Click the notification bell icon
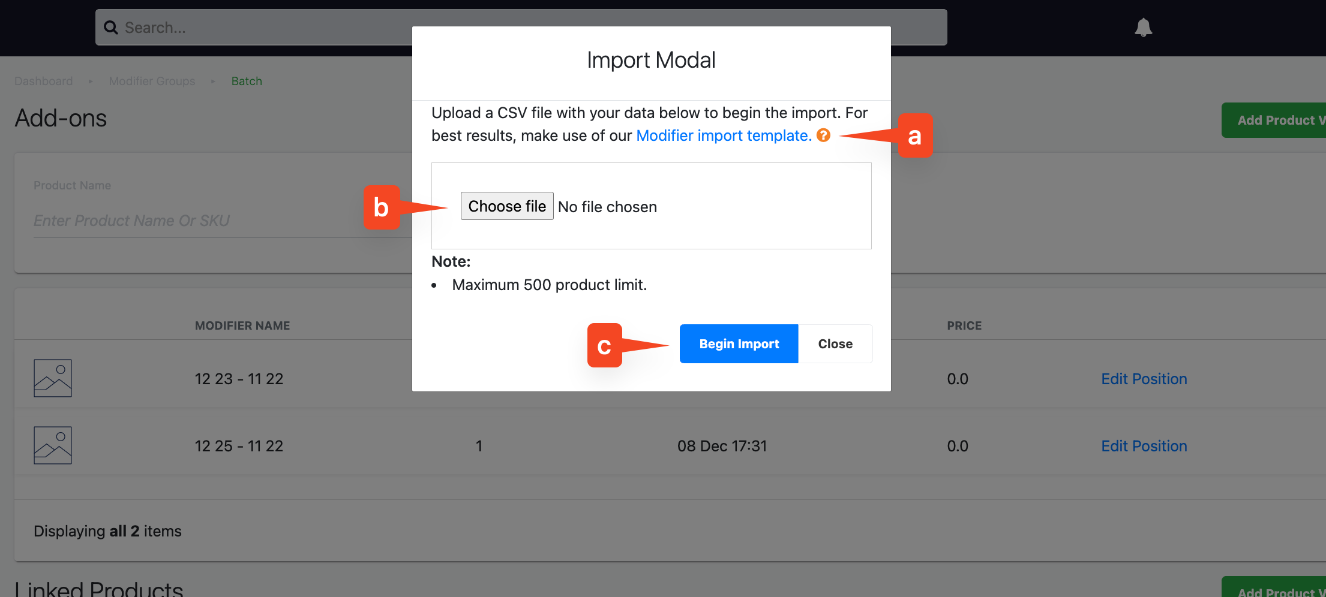Screen dimensions: 1326x597 click(1143, 28)
